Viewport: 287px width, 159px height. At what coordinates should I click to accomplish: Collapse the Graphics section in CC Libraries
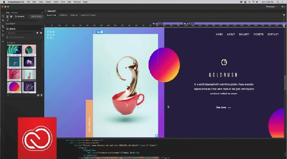8,42
